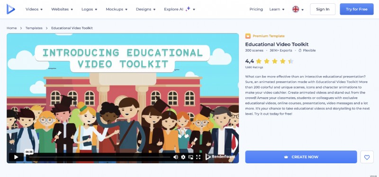379x177 pixels.
Task: Open the Designs dropdown
Action: (x=145, y=9)
